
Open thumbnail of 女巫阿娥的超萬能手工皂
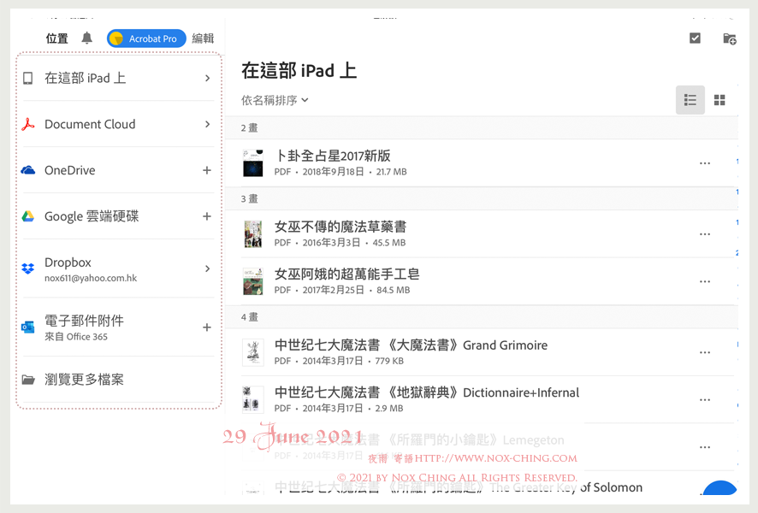(x=253, y=281)
